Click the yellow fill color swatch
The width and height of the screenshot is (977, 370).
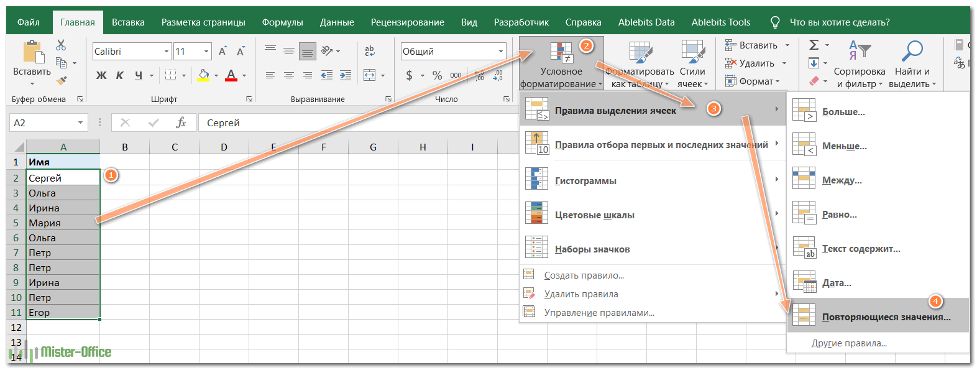pyautogui.click(x=203, y=75)
